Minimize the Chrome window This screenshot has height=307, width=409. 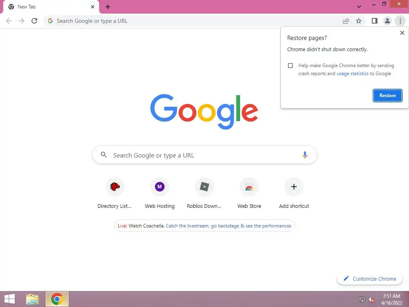pyautogui.click(x=374, y=4)
